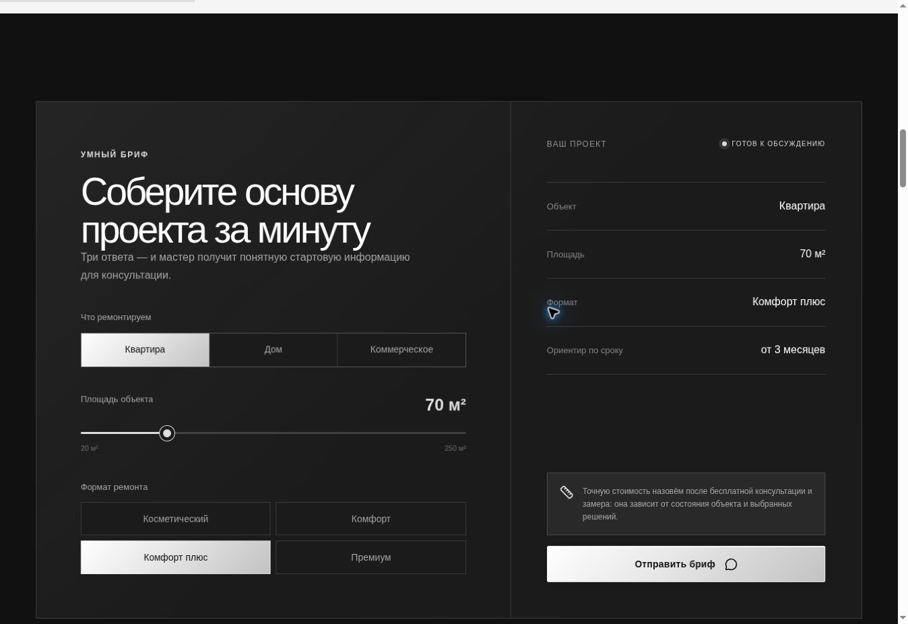This screenshot has height=624, width=908.
Task: Click the Отправить бриф button
Action: point(686,564)
